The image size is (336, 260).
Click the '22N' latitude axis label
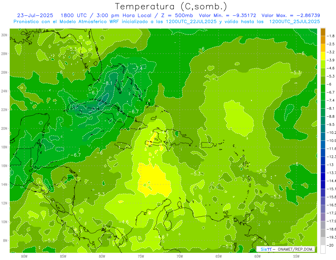click(x=5, y=110)
